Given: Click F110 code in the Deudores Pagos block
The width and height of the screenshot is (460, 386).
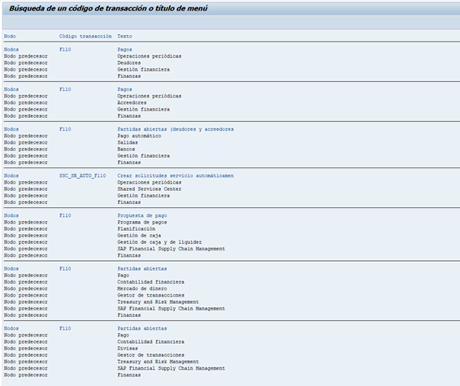Looking at the screenshot, I should (65, 50).
